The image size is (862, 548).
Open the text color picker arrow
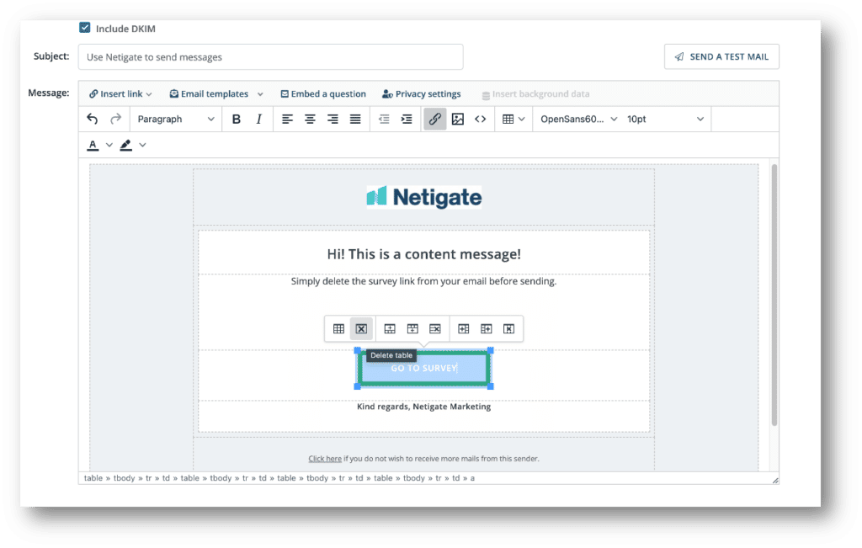click(109, 145)
